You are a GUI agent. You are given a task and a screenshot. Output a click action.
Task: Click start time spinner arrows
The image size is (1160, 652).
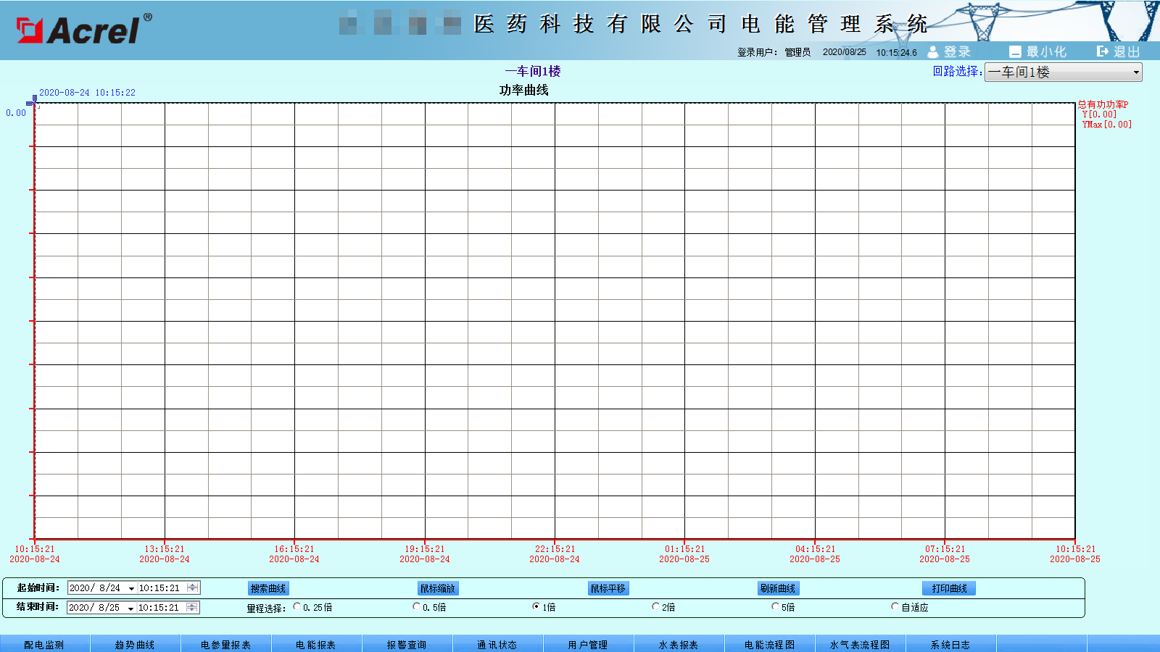(192, 588)
